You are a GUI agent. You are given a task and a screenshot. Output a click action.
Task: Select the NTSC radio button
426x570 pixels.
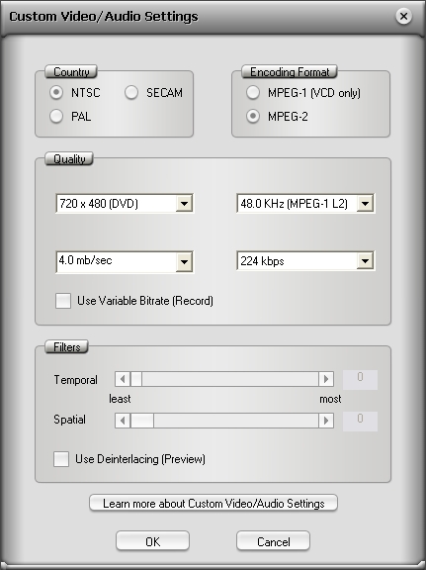point(56,93)
